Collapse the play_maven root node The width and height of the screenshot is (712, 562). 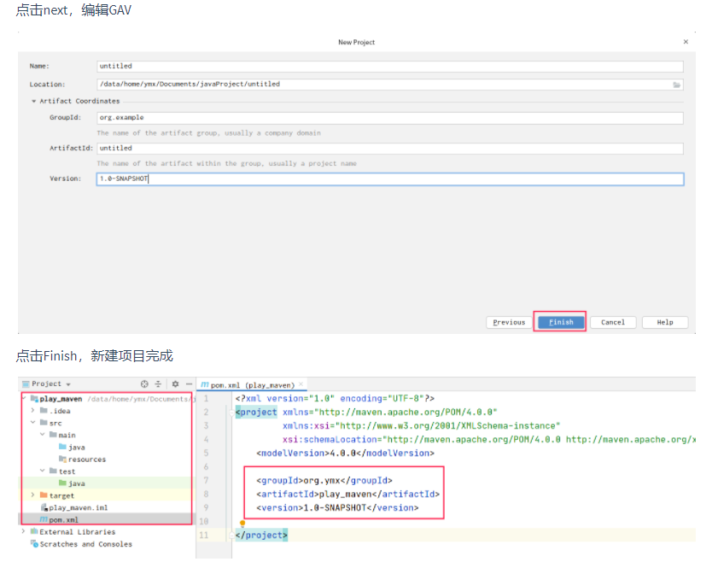24,399
